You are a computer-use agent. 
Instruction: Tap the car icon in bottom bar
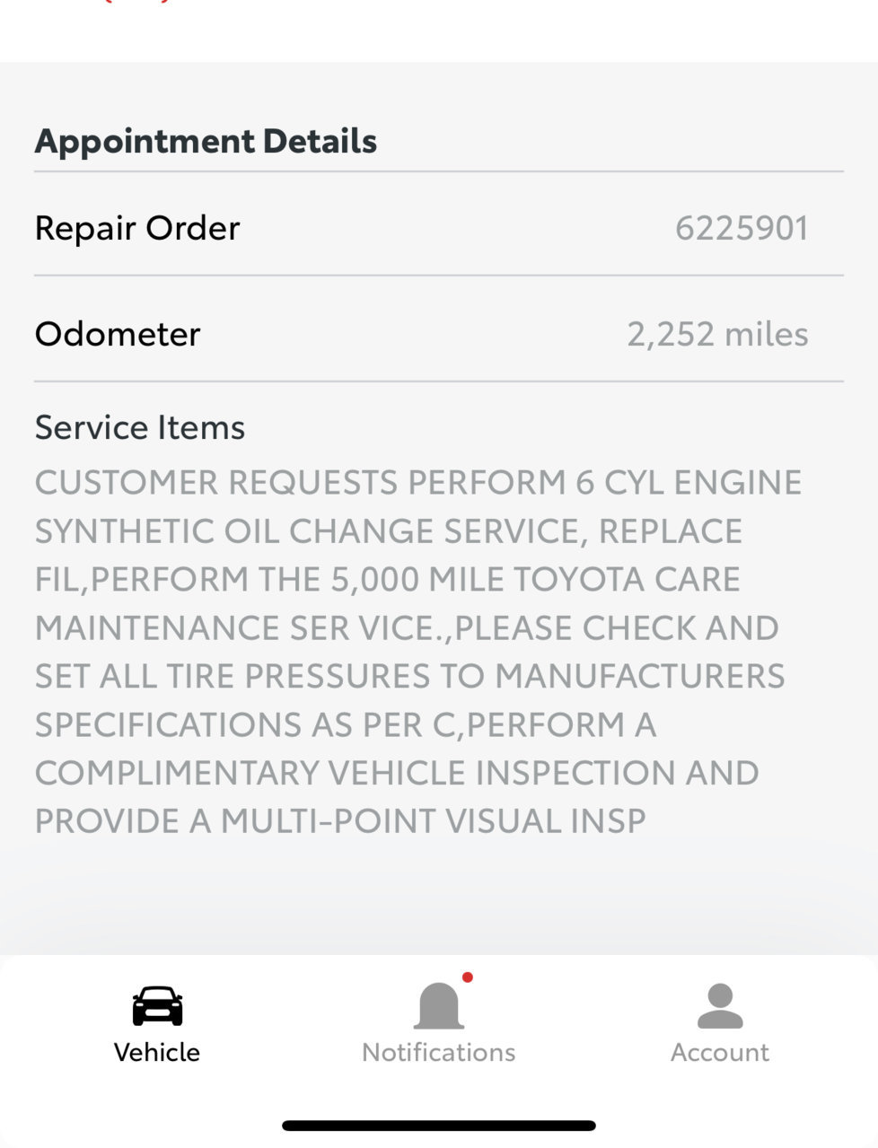(x=157, y=1005)
